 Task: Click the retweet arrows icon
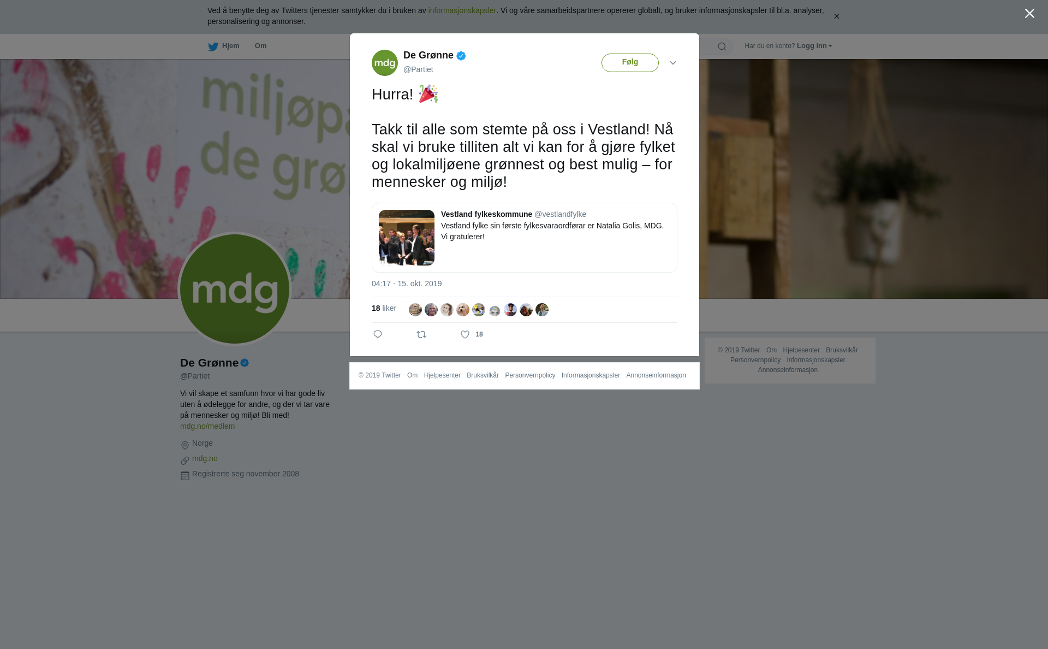(x=421, y=334)
